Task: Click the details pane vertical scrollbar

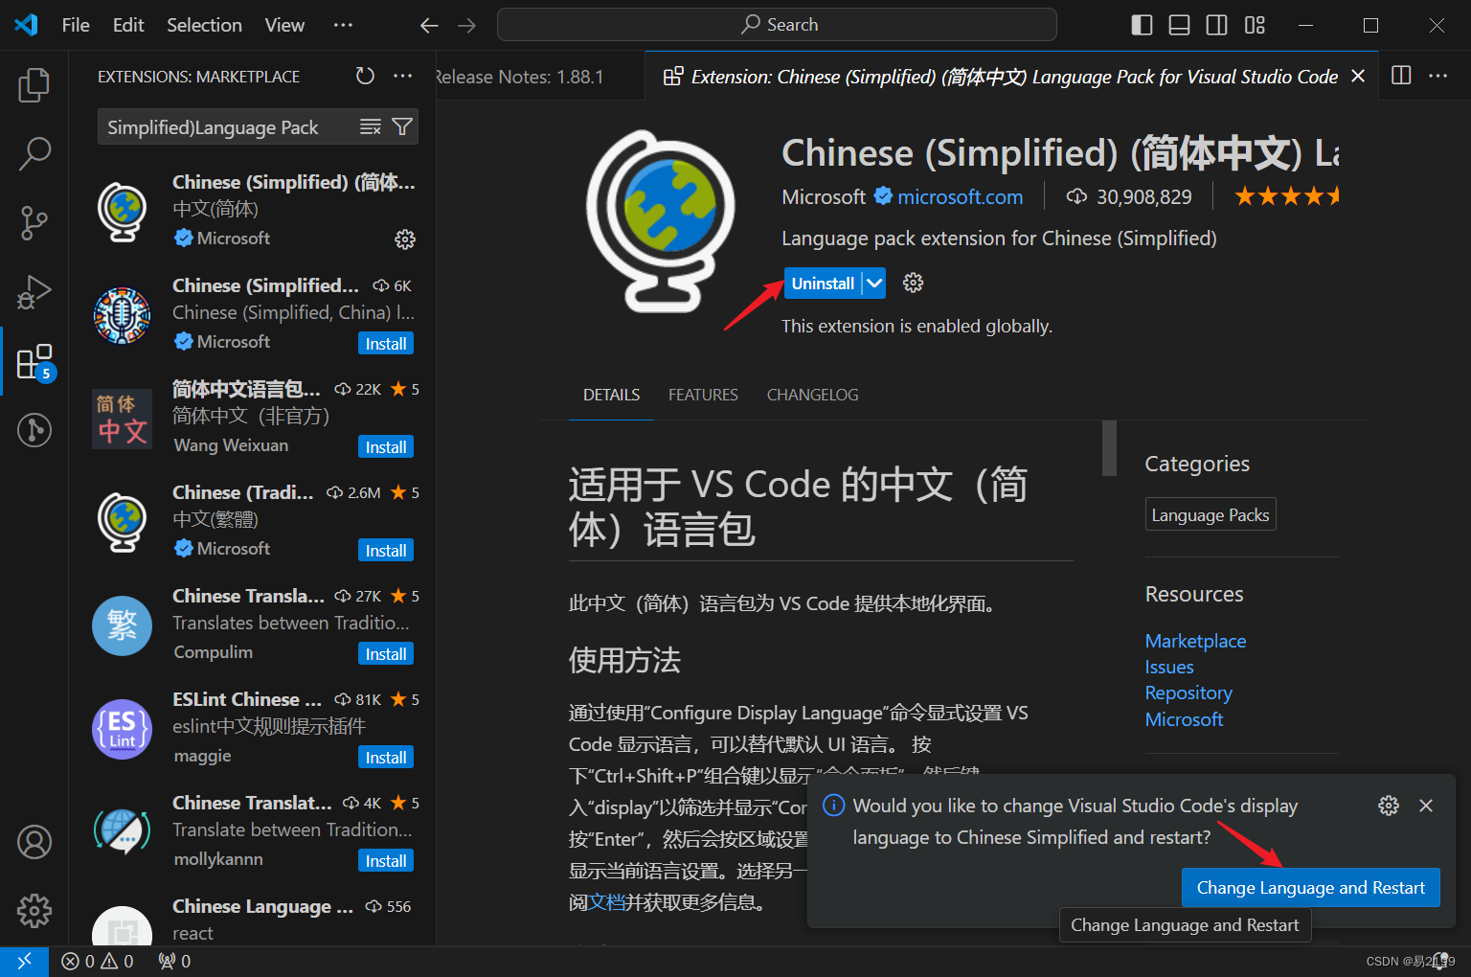Action: pyautogui.click(x=1109, y=448)
